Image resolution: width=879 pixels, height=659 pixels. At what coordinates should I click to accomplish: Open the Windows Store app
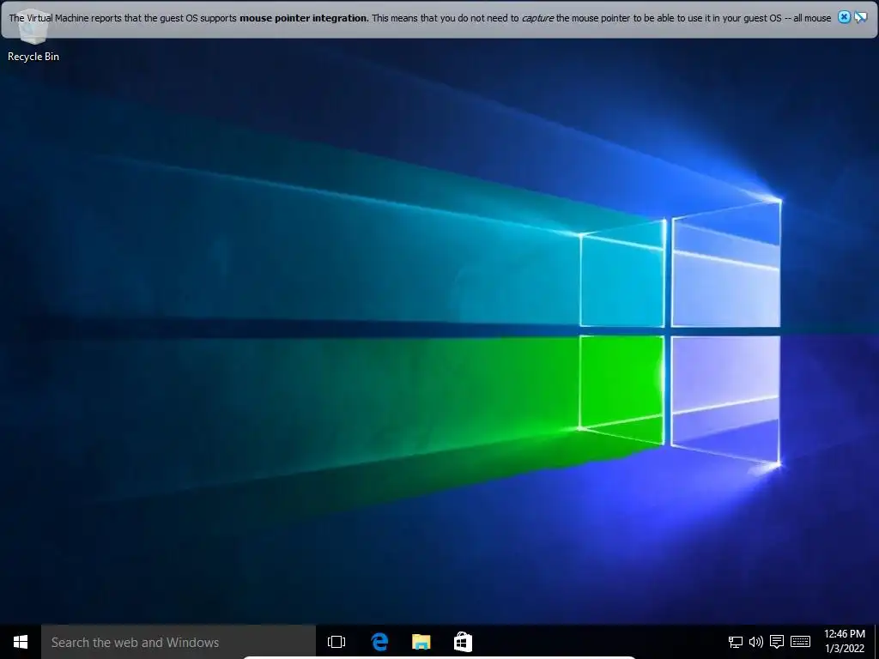pos(463,642)
